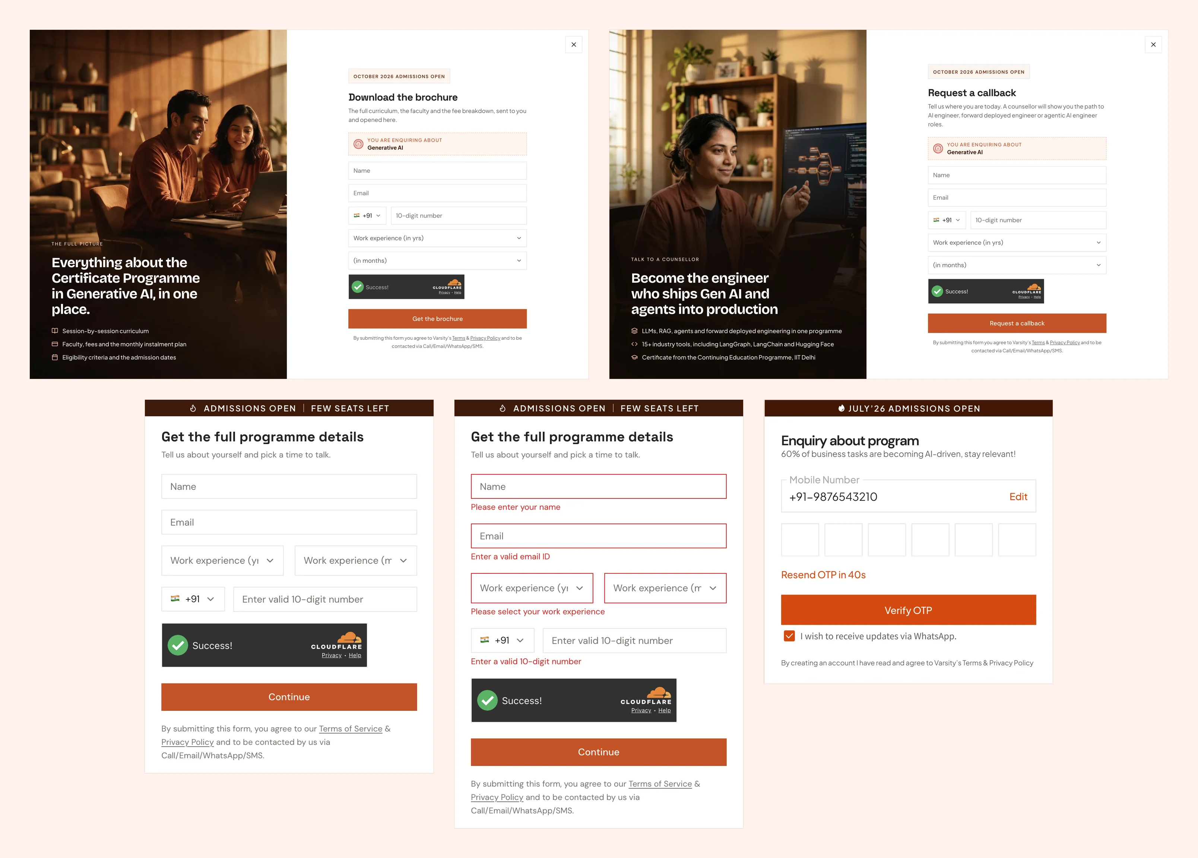Click the card icon beside Faculty, fees

pos(55,344)
